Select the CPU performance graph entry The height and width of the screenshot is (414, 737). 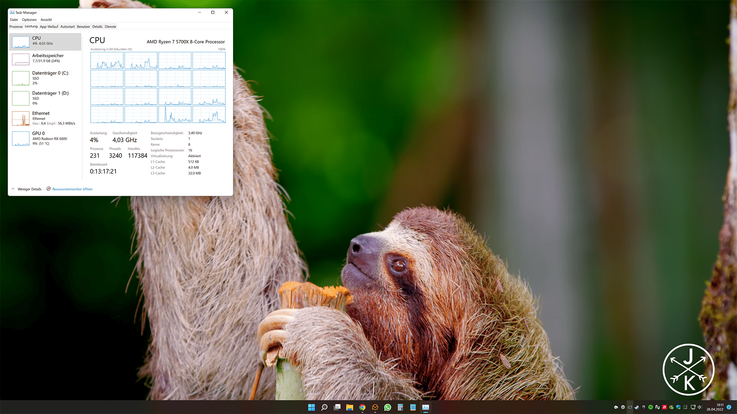click(45, 41)
